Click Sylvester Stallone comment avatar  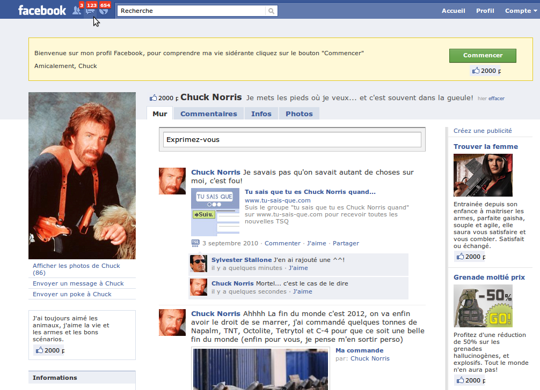coord(199,264)
